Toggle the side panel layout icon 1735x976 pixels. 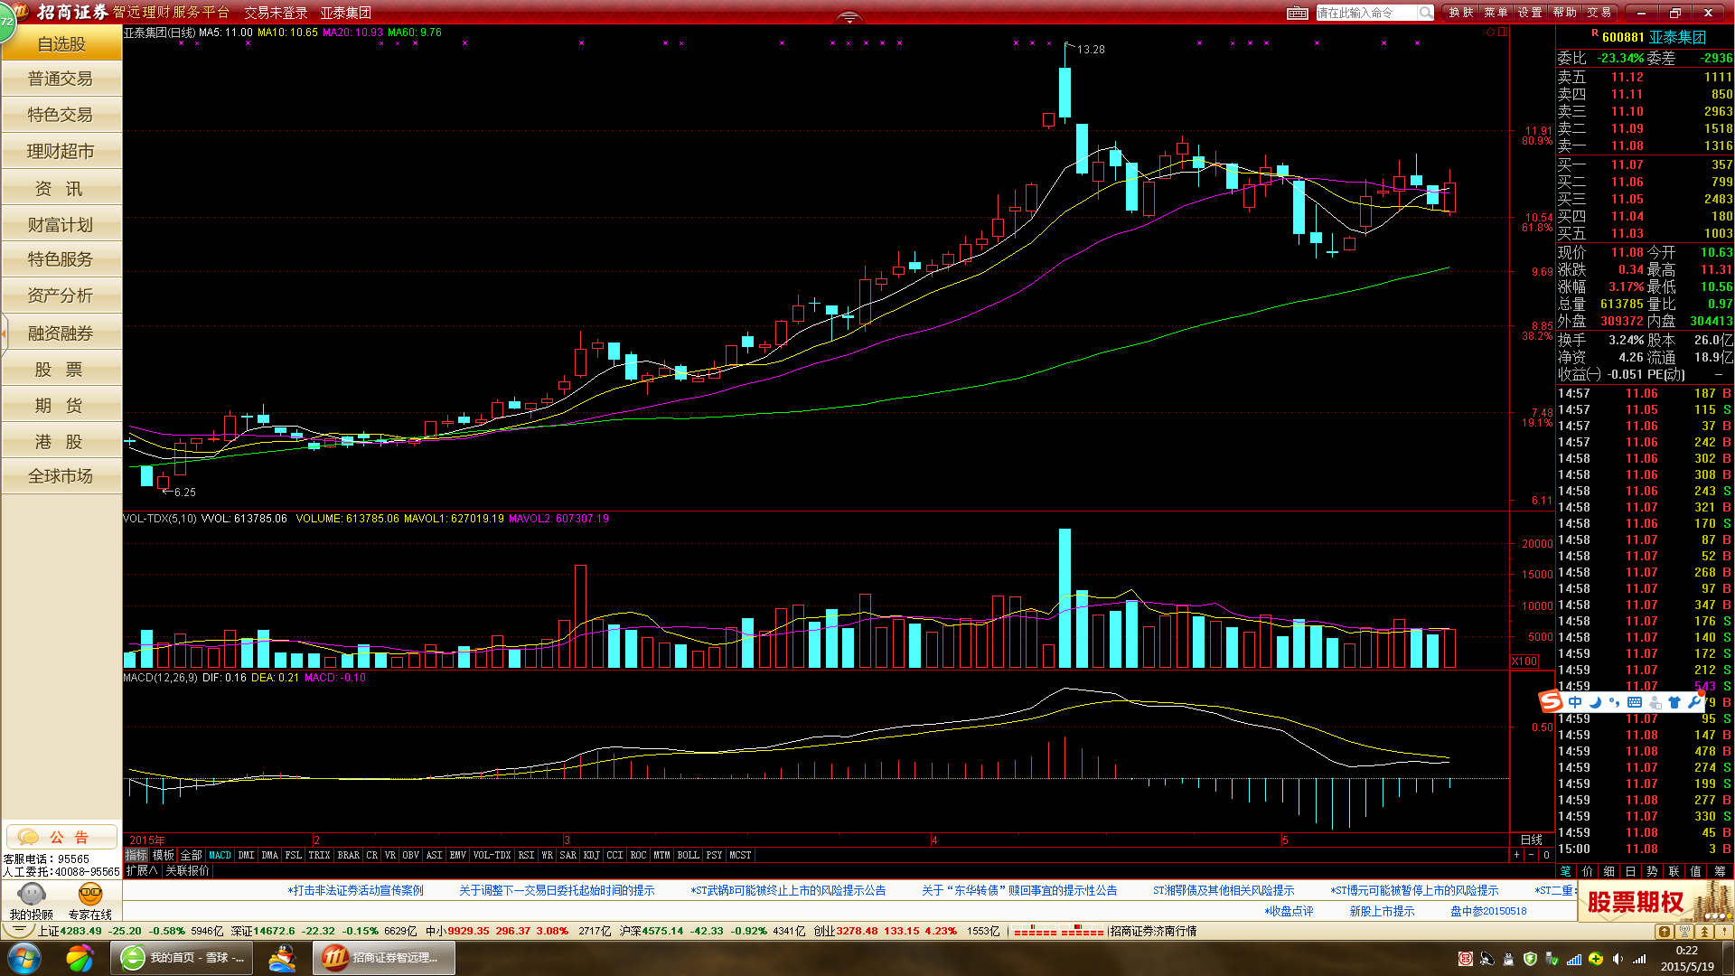pos(1503,32)
